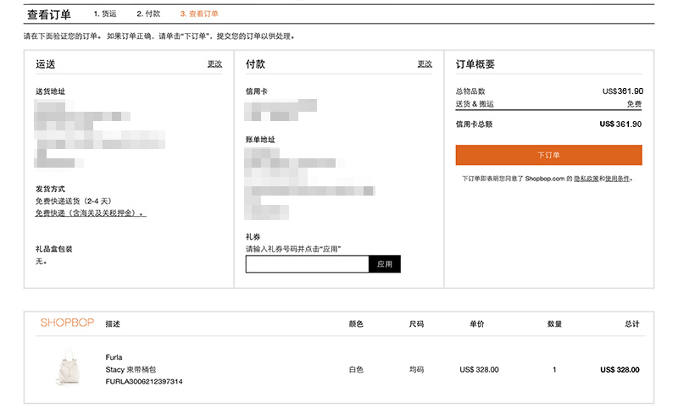Click the Furla brand name
678x414 pixels.
tap(114, 357)
